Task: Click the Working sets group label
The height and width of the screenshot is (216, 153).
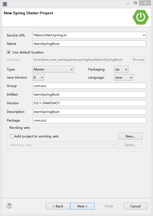Action: tap(19, 128)
